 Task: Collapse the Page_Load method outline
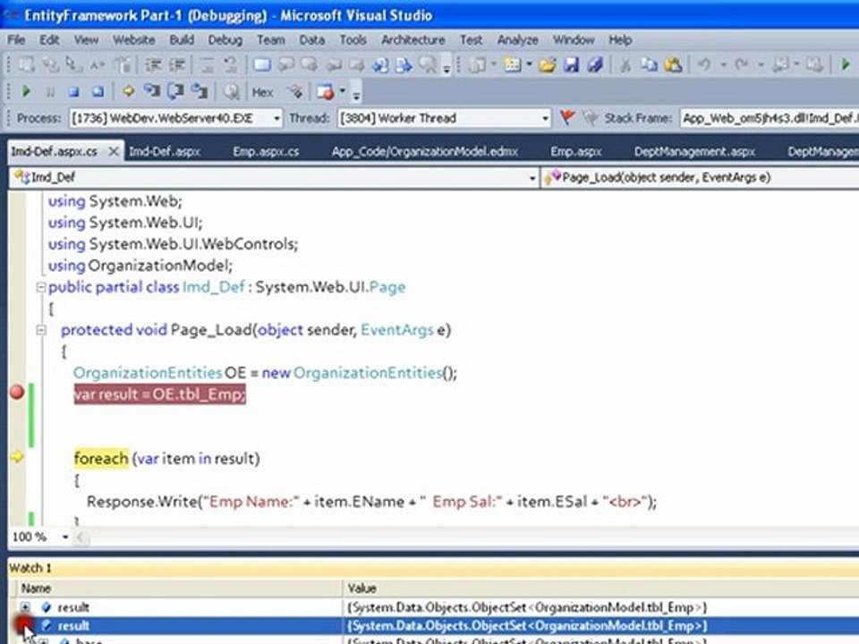[40, 330]
